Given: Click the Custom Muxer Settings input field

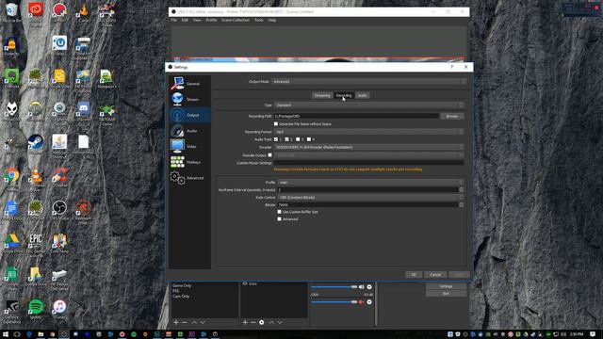Looking at the screenshot, I should (368, 163).
